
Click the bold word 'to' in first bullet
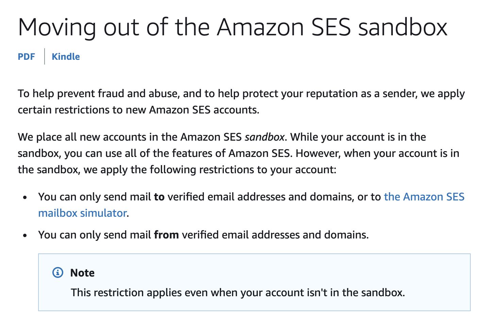tap(159, 197)
